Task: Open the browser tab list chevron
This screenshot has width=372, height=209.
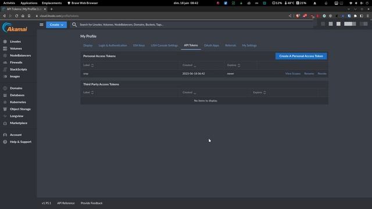Action: pos(349,9)
